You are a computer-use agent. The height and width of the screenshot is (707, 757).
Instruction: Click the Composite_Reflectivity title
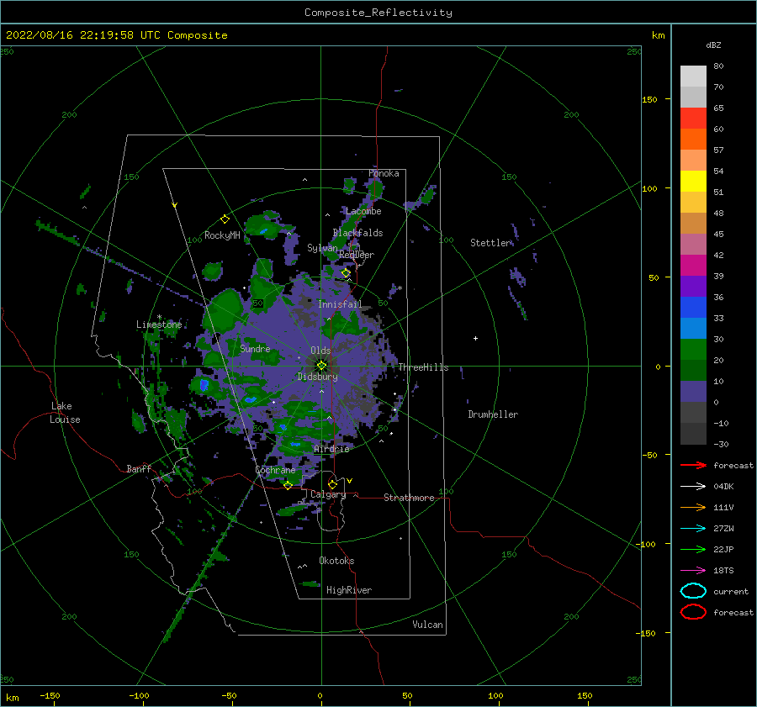[378, 13]
